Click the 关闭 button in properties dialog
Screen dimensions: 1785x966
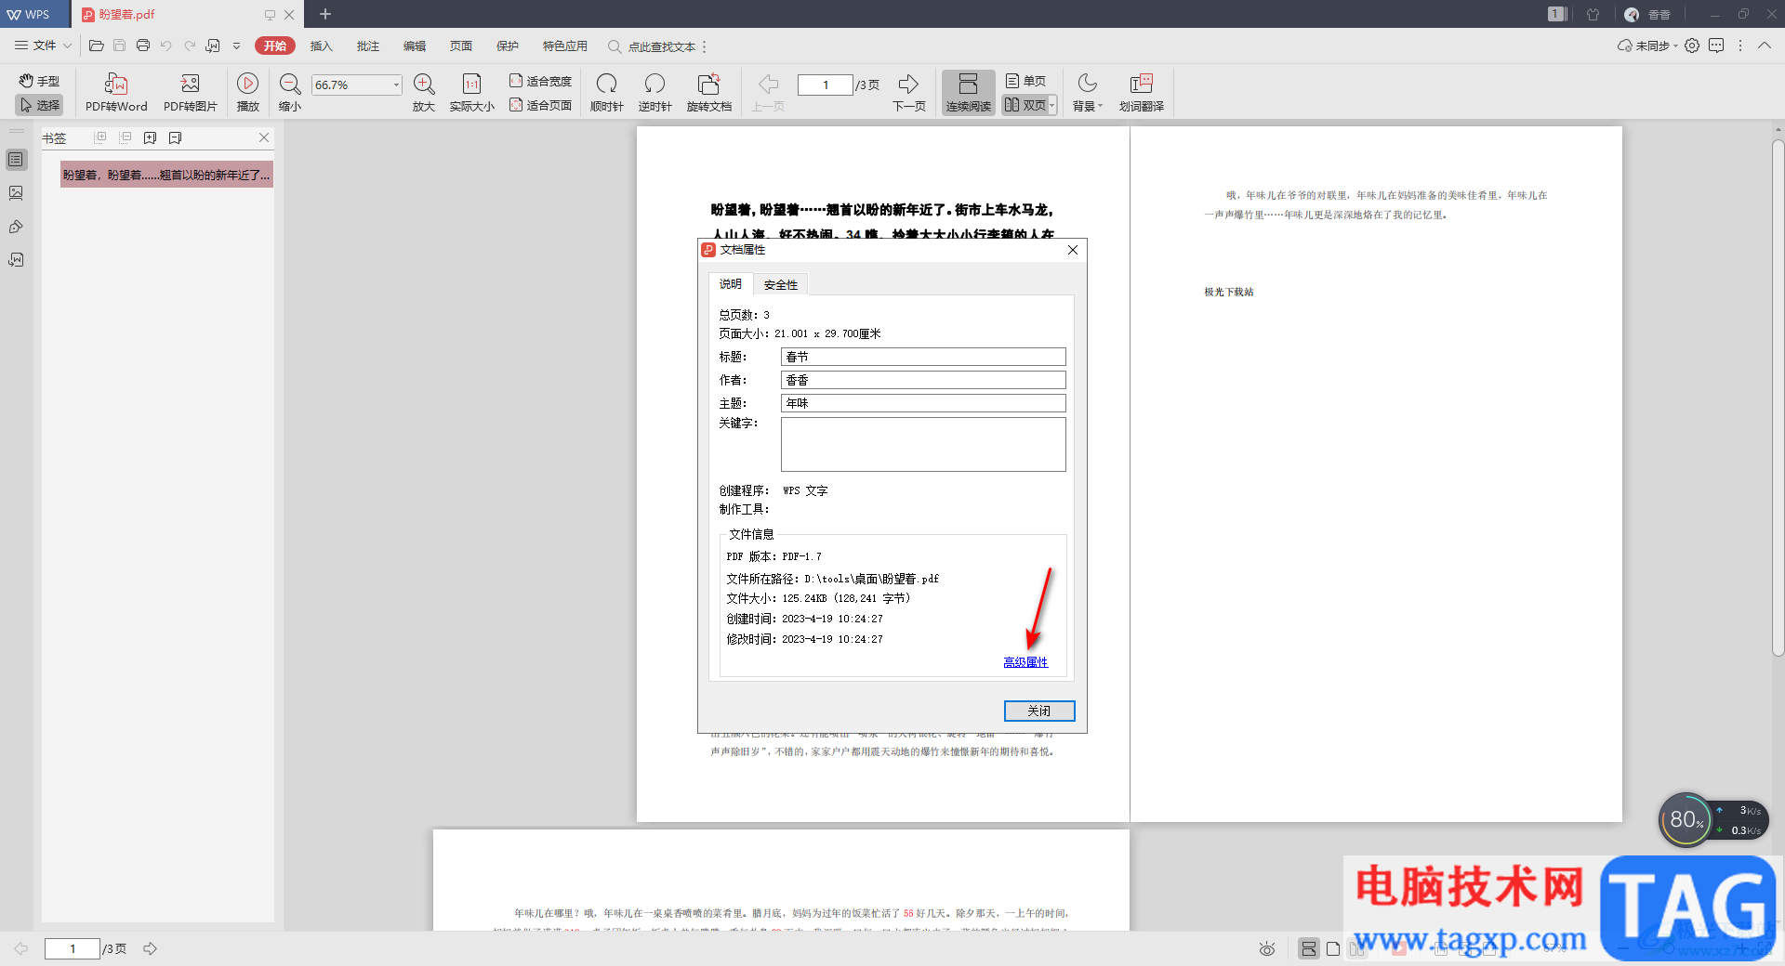click(x=1039, y=711)
